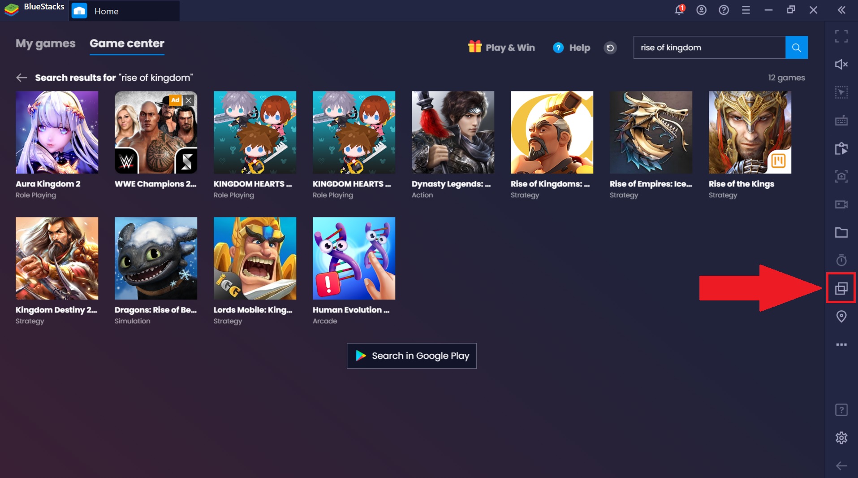The height and width of the screenshot is (478, 858).
Task: Click Search in Google Play button
Action: click(412, 356)
